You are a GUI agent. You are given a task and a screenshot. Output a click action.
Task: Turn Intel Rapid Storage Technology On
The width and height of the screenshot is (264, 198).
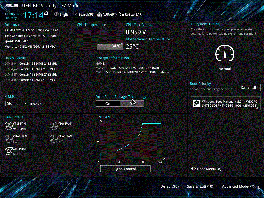pos(108,104)
